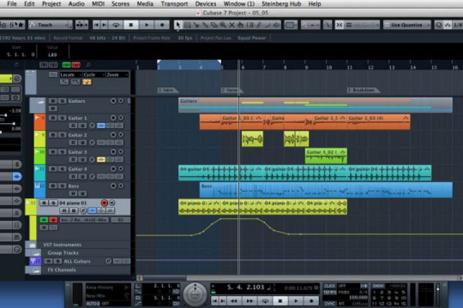Screen dimensions: 463x308
Task: Expand the VST Instruments folder
Action: [32, 245]
